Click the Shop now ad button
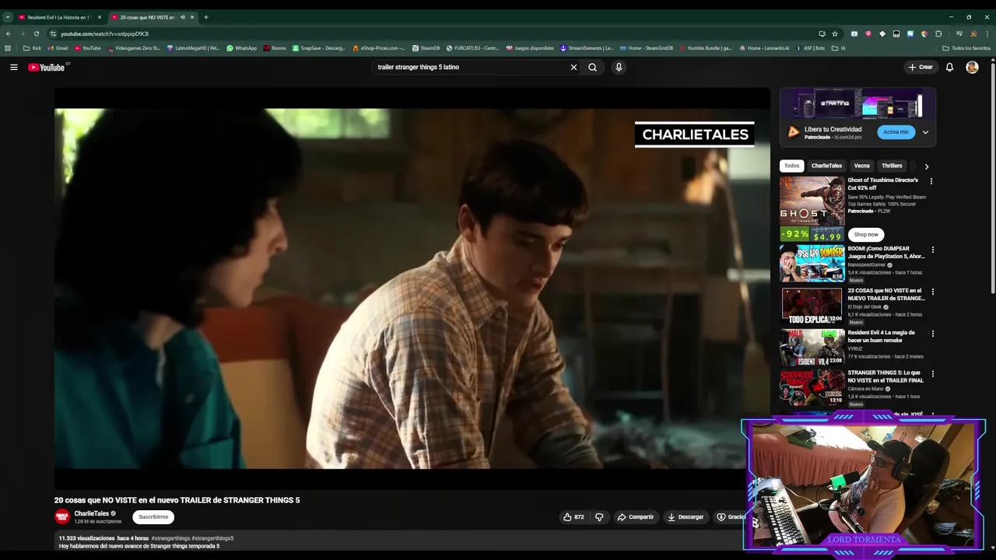This screenshot has width=996, height=560. pyautogui.click(x=866, y=234)
